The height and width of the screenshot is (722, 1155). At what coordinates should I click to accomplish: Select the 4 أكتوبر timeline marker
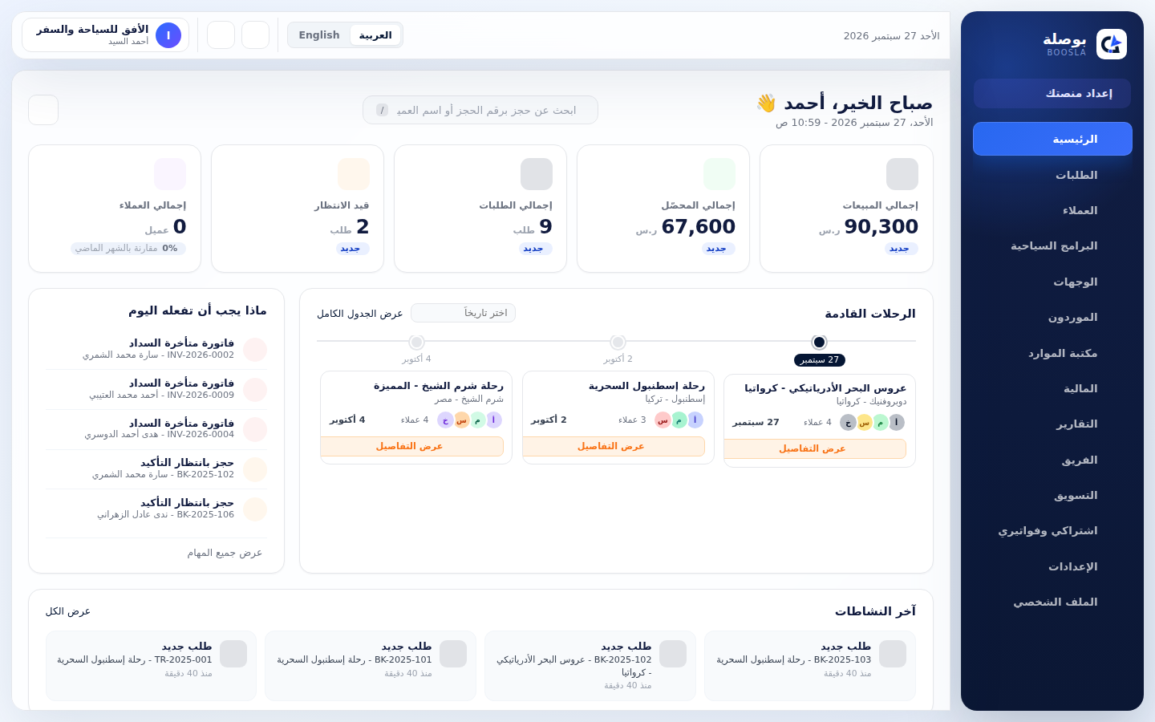416,343
